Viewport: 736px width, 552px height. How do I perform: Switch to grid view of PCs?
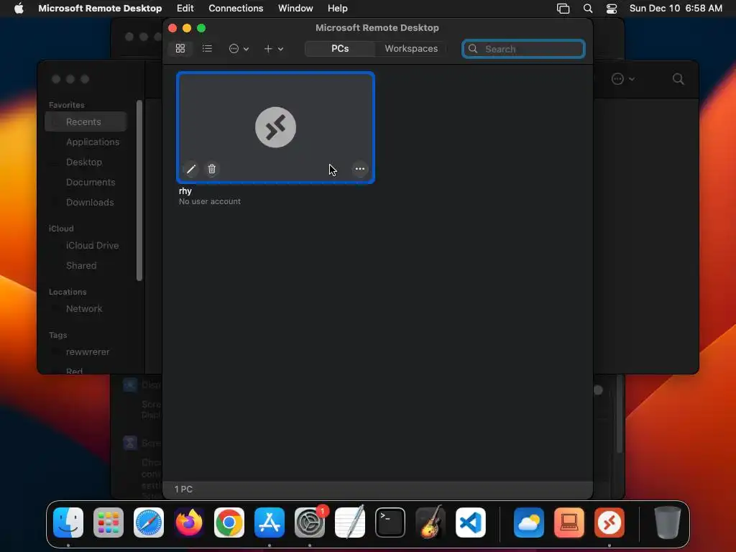point(180,48)
